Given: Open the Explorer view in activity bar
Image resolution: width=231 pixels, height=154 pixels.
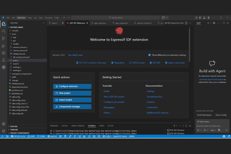Looking at the screenshot, I should (x=3, y=24).
